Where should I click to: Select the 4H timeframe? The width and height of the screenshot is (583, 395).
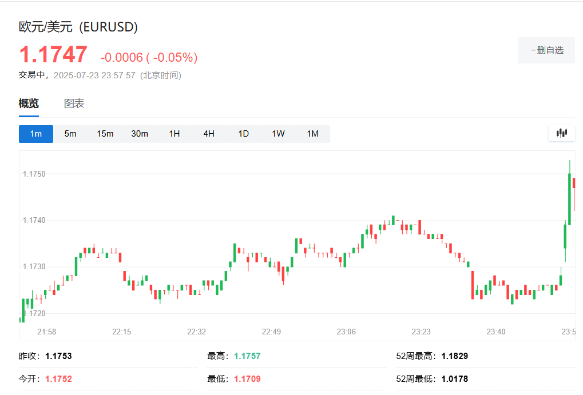209,134
